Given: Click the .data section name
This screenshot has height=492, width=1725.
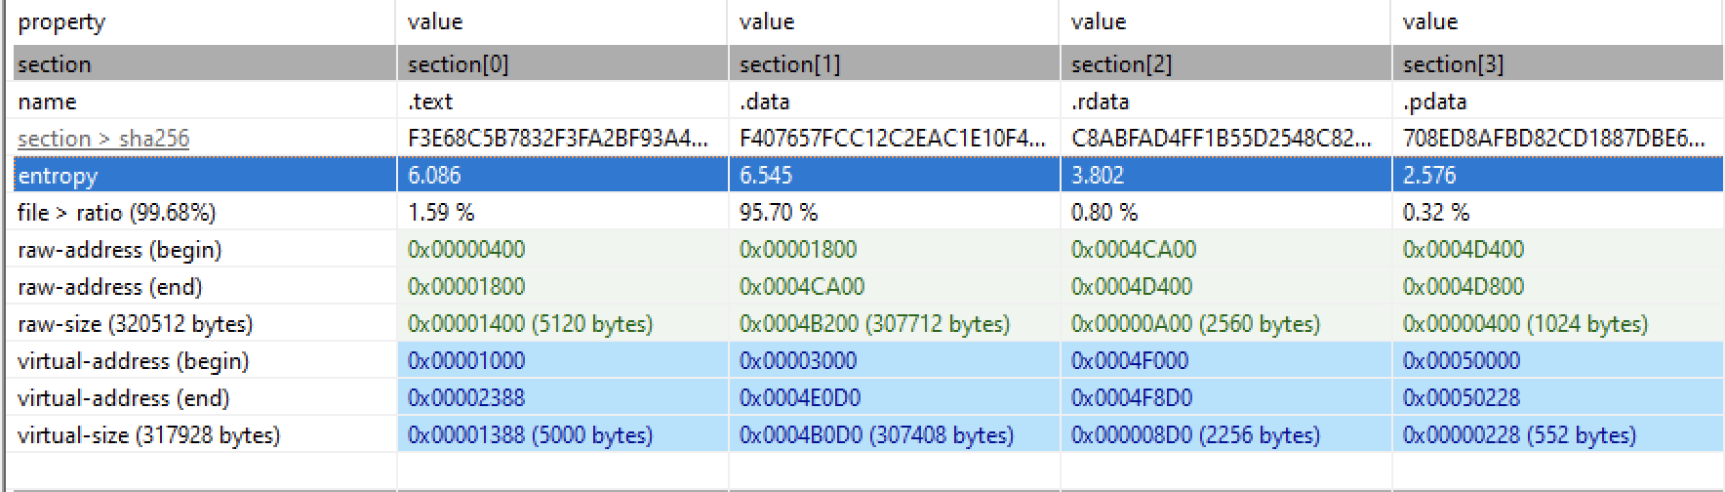Looking at the screenshot, I should point(765,102).
